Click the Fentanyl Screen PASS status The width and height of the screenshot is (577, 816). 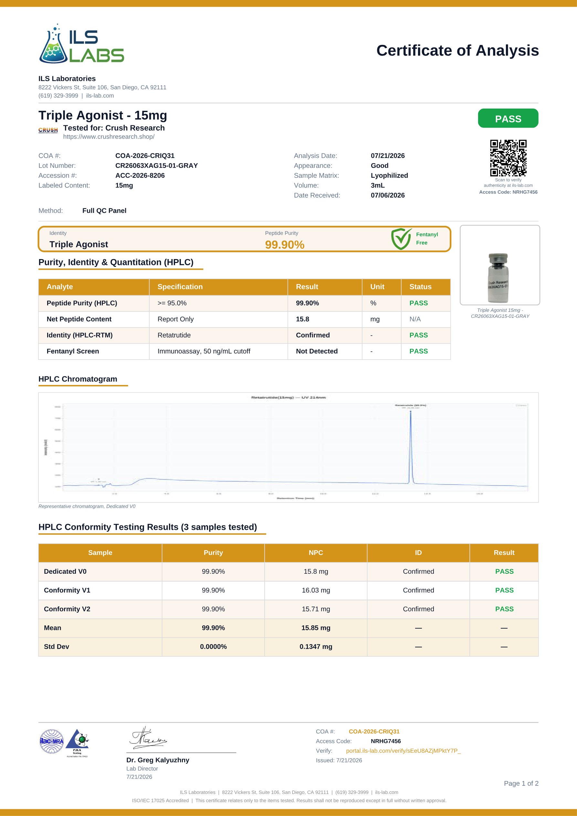coord(418,351)
